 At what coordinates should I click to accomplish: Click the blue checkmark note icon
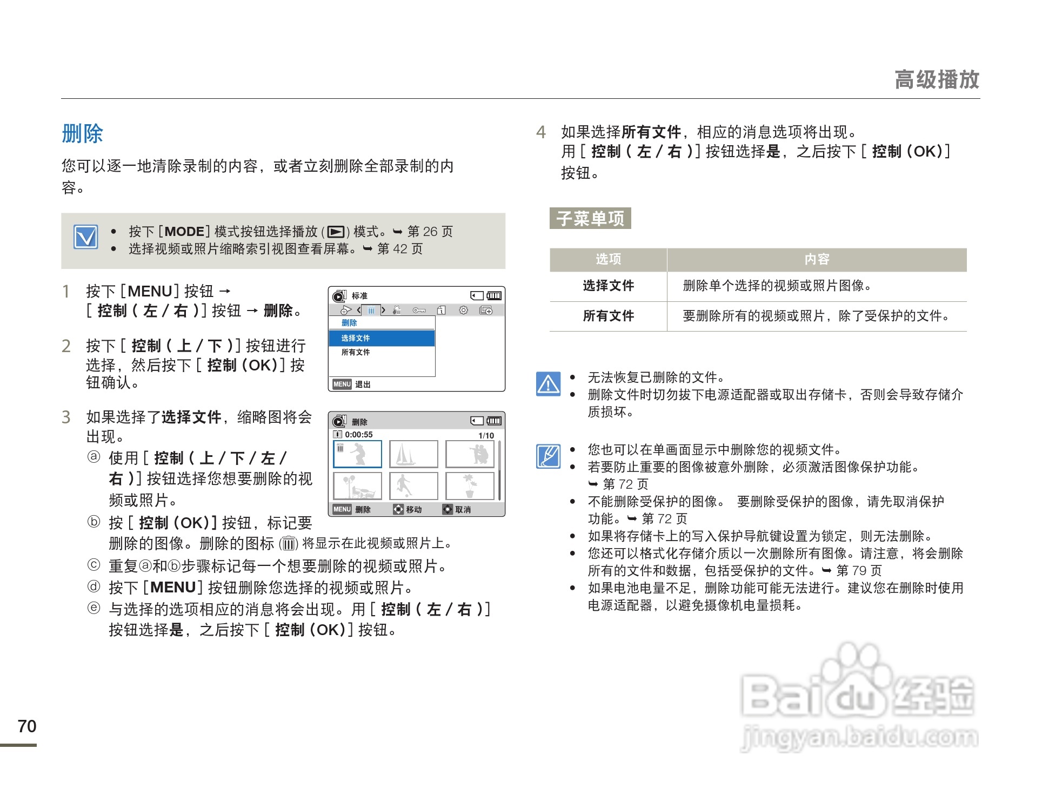[x=85, y=237]
